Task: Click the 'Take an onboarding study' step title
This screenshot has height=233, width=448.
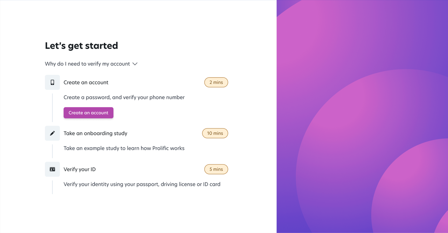Action: 95,133
